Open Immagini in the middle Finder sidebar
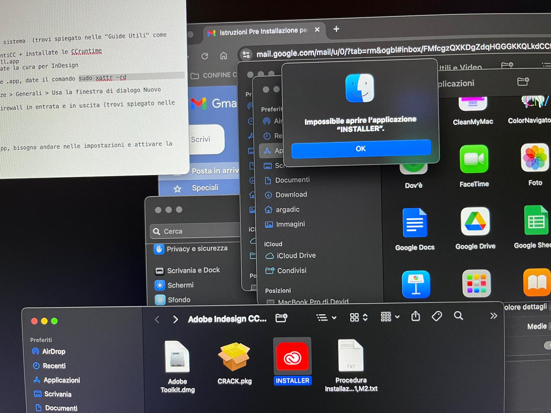 pyautogui.click(x=285, y=224)
